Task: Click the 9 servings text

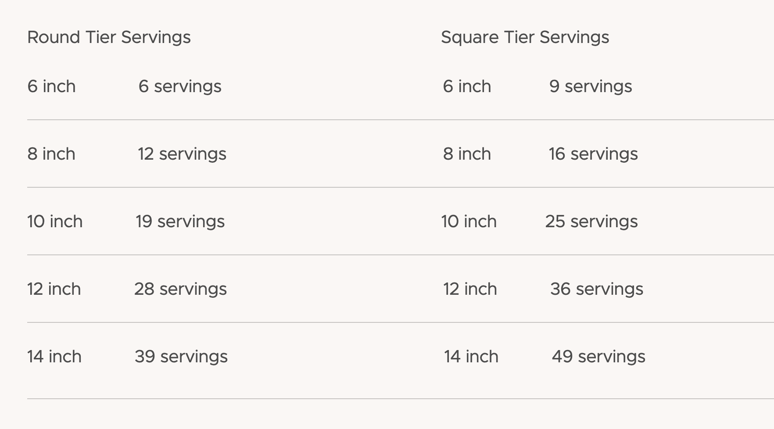Action: pyautogui.click(x=591, y=86)
